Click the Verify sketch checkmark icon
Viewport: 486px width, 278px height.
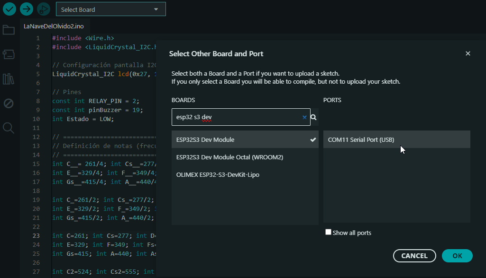9,9
